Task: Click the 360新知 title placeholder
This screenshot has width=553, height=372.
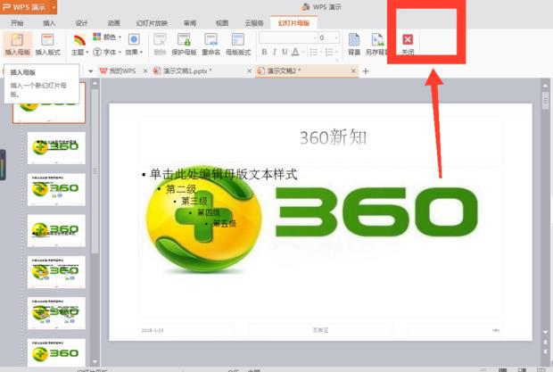Action: pyautogui.click(x=334, y=137)
